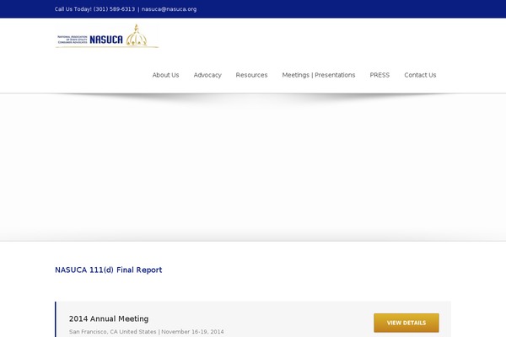Open the Advocacy menu item

click(x=207, y=75)
